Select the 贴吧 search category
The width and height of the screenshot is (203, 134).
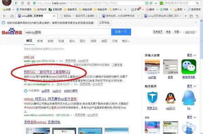point(50,41)
